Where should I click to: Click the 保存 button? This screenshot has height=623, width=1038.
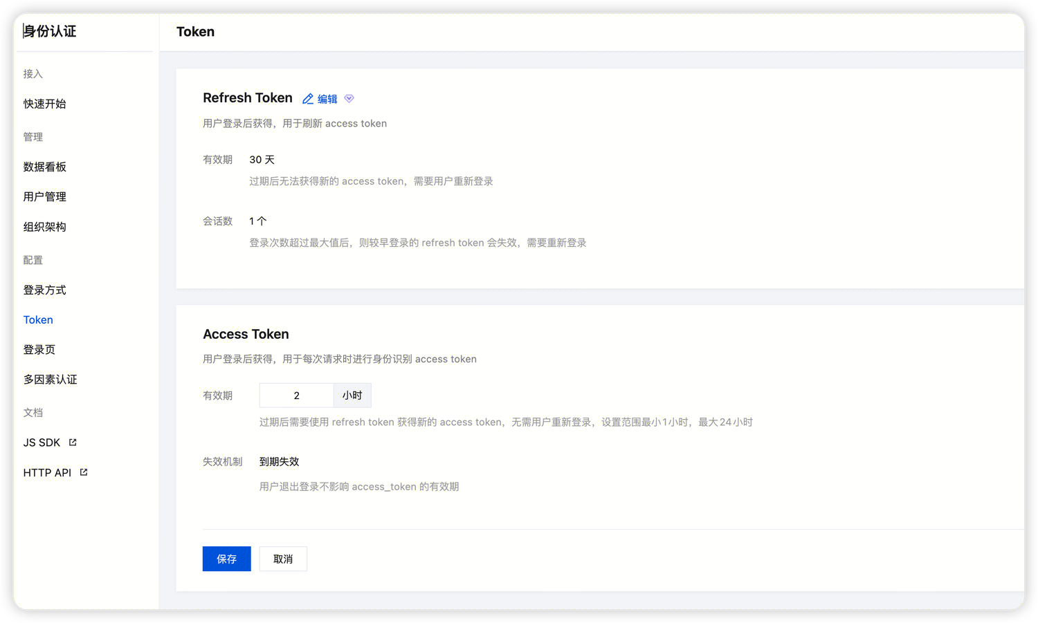point(227,559)
